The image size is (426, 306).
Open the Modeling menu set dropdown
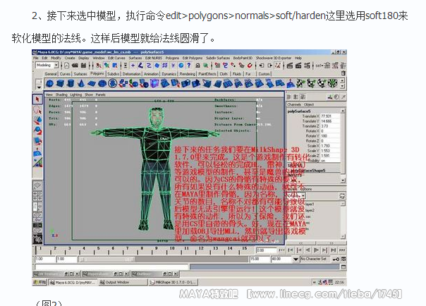point(56,65)
